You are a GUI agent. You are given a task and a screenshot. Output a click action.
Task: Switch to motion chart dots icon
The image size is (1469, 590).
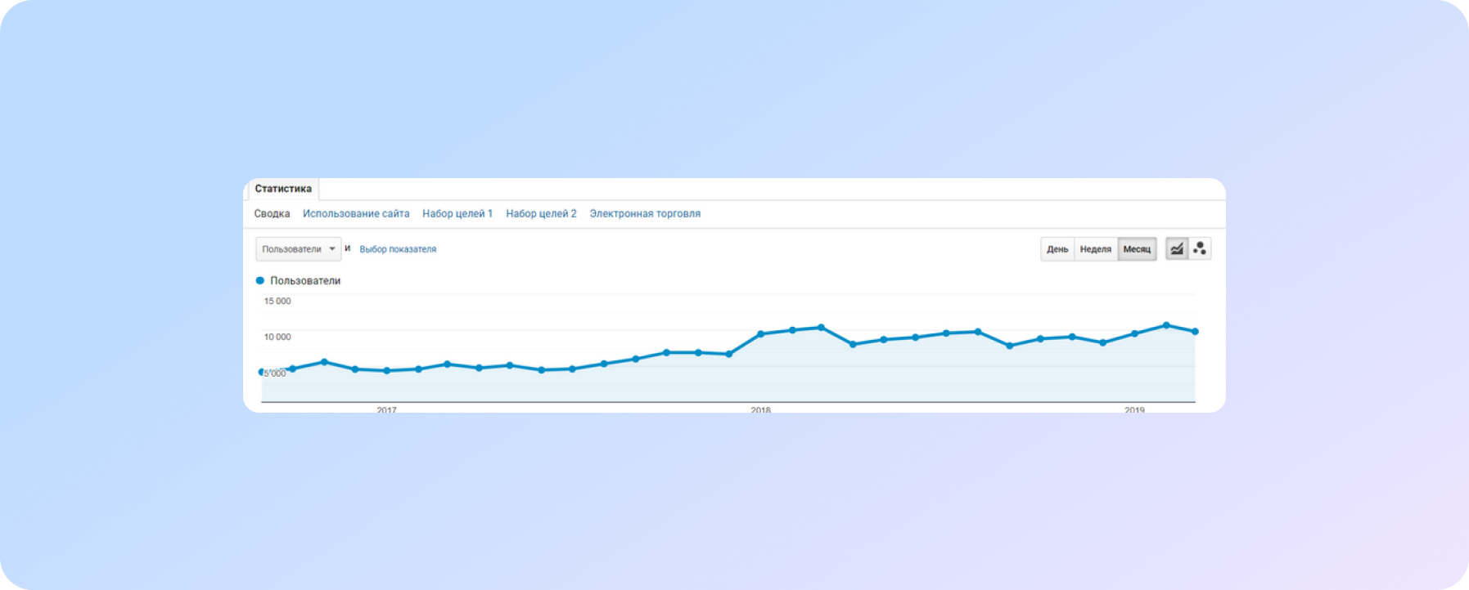(x=1200, y=248)
